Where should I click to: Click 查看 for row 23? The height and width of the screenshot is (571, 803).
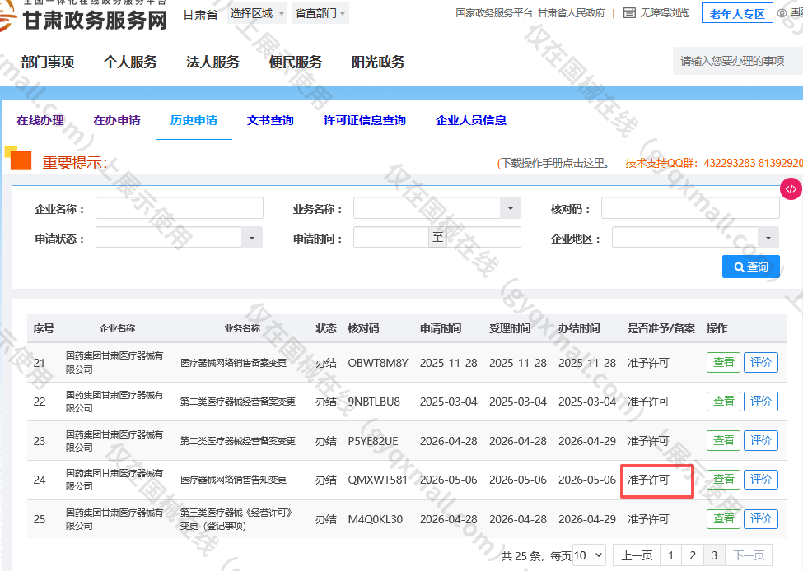(723, 440)
